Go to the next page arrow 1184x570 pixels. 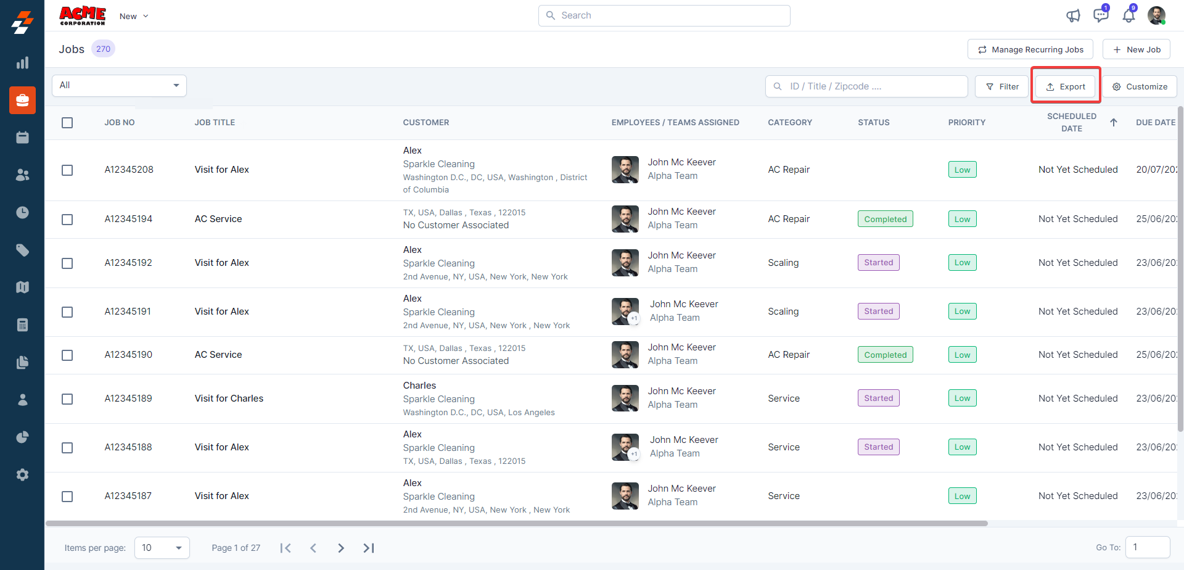341,548
